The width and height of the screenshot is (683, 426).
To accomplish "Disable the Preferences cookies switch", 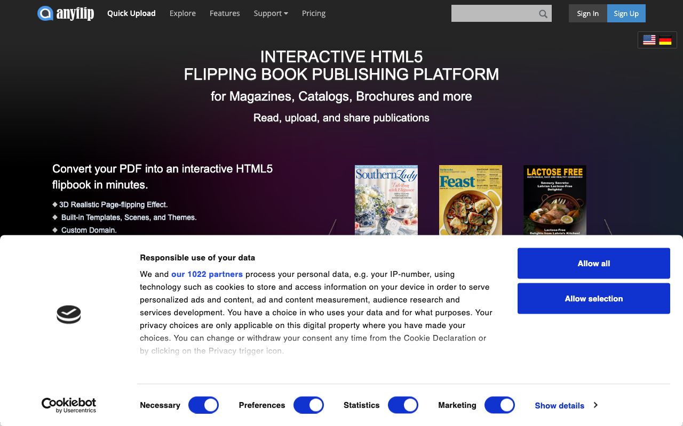I will (x=309, y=405).
